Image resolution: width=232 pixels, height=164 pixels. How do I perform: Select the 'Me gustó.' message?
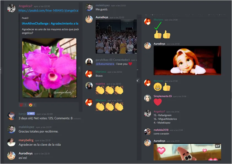[x=102, y=9]
